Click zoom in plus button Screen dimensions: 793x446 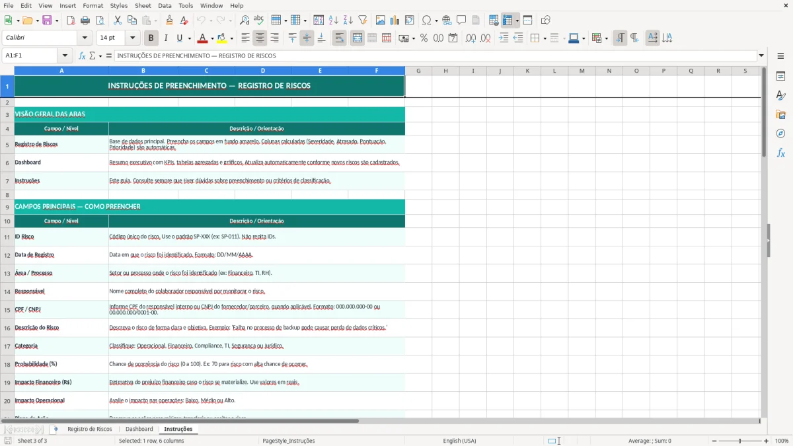click(x=767, y=441)
